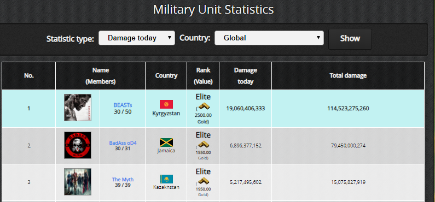Image resolution: width=435 pixels, height=202 pixels.
Task: Click the Rank (Value) column header
Action: coord(203,76)
